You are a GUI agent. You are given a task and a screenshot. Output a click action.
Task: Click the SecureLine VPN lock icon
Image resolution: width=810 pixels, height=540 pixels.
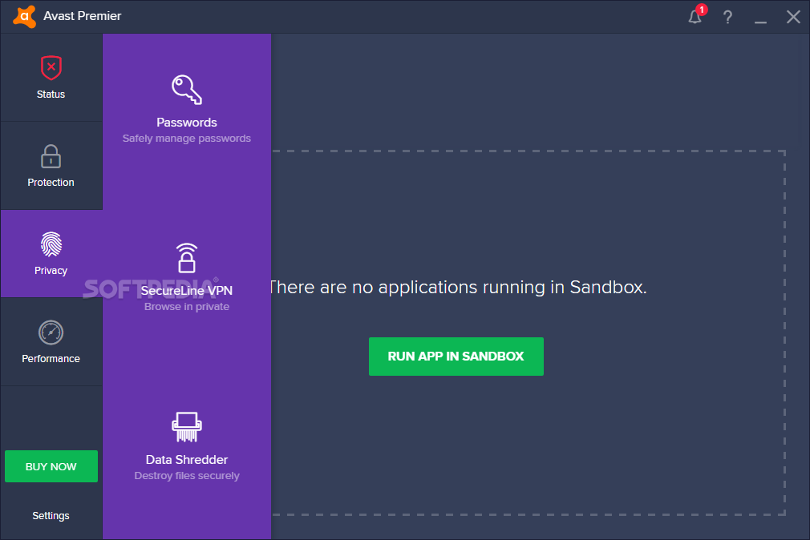(x=187, y=258)
